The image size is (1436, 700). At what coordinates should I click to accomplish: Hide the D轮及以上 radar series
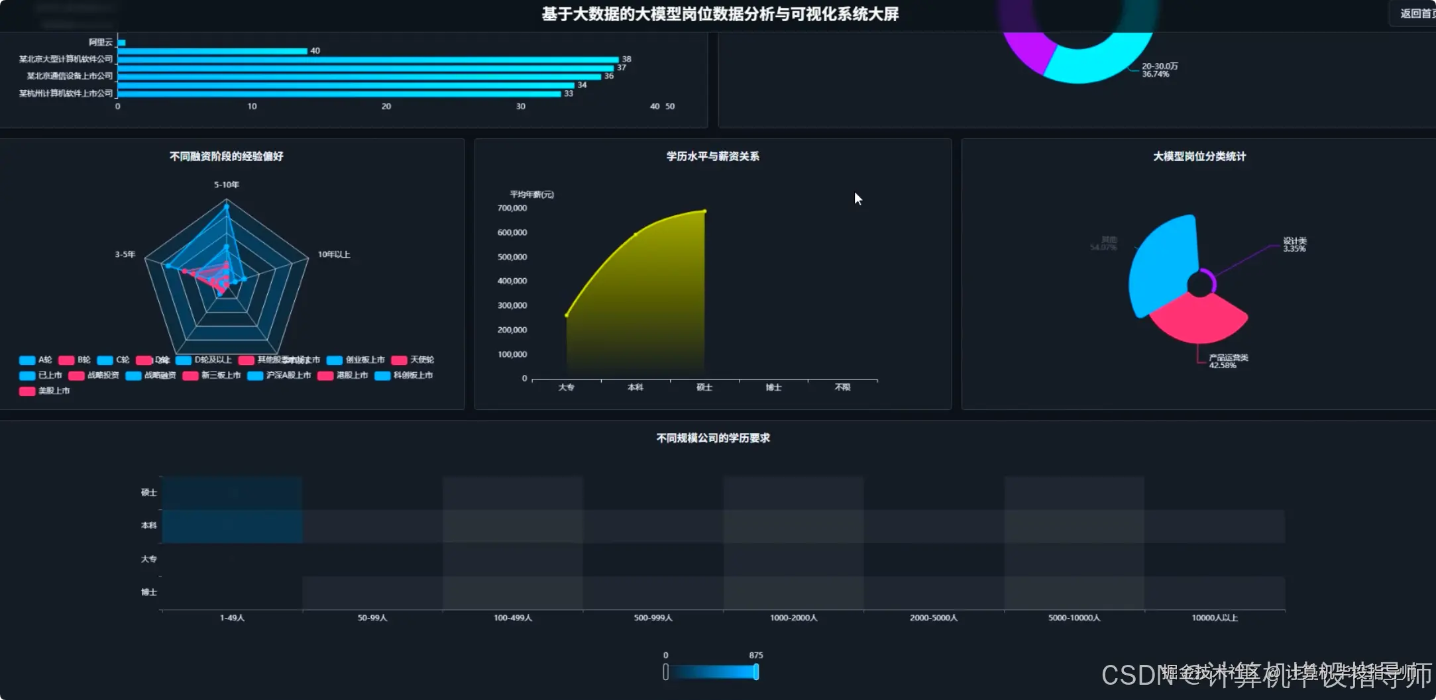pos(203,360)
